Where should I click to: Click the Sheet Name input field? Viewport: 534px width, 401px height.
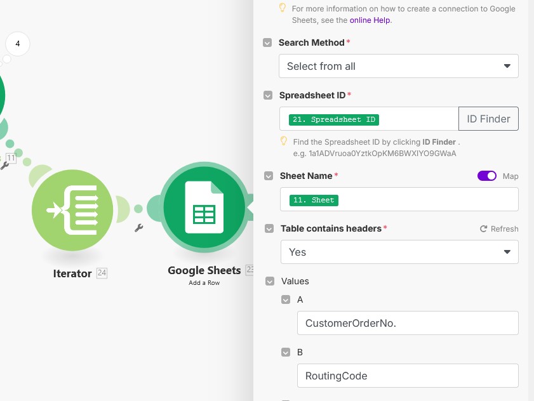[399, 199]
